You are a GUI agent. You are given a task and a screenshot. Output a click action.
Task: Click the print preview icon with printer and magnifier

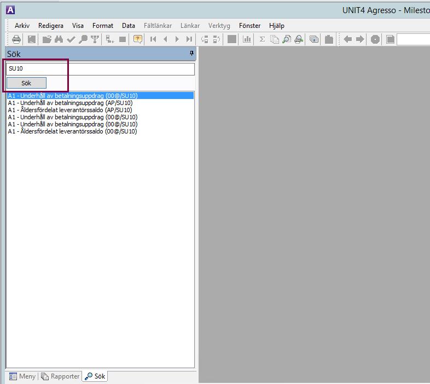[x=299, y=39]
